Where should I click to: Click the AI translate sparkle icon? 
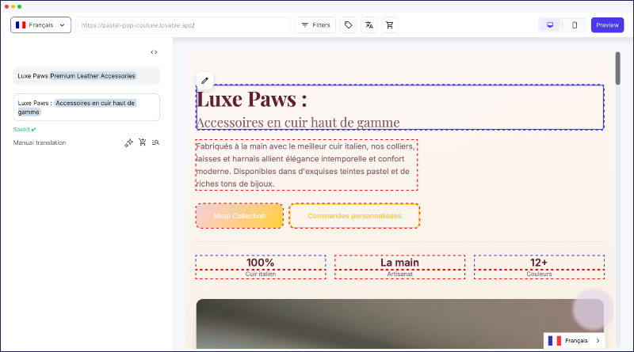click(128, 143)
